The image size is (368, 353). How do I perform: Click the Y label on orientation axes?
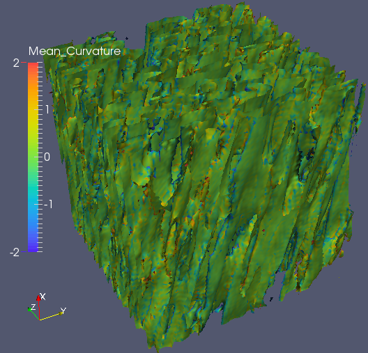pyautogui.click(x=63, y=311)
